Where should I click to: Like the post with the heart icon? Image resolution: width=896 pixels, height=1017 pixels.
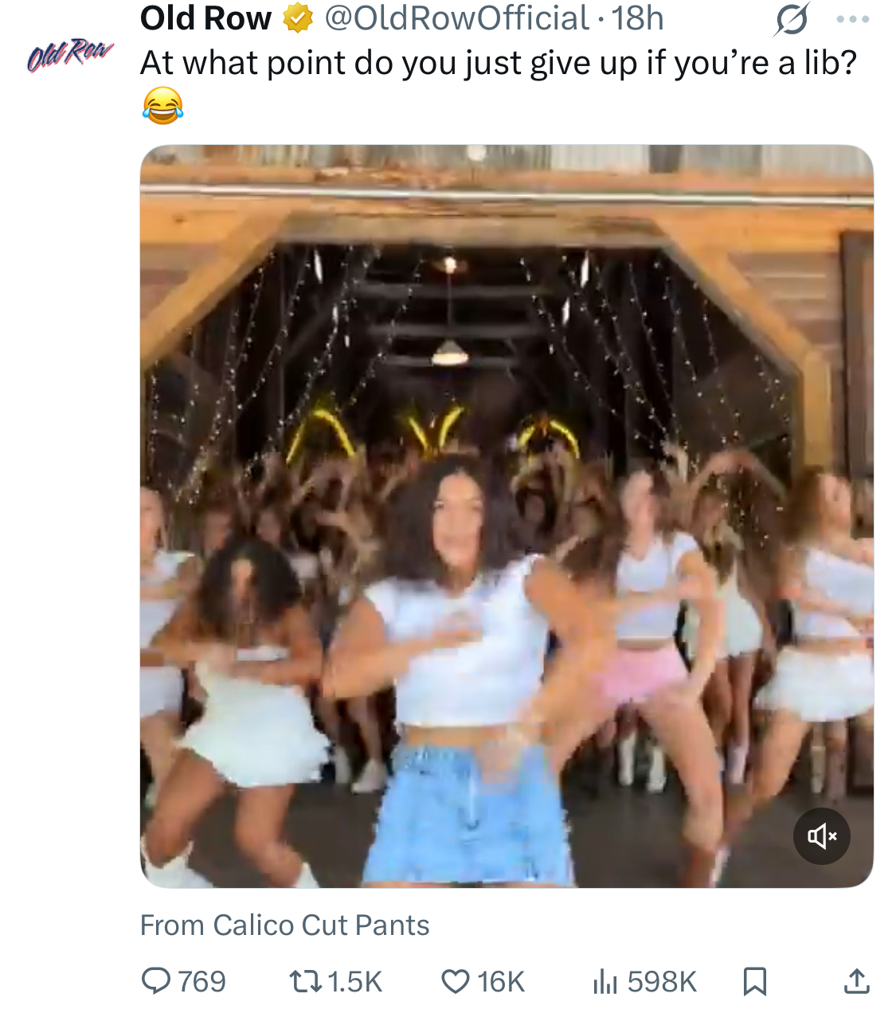(455, 981)
